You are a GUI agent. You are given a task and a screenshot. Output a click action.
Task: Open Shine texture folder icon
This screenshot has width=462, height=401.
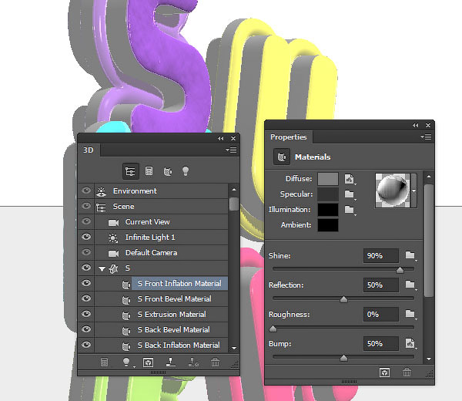coord(410,255)
